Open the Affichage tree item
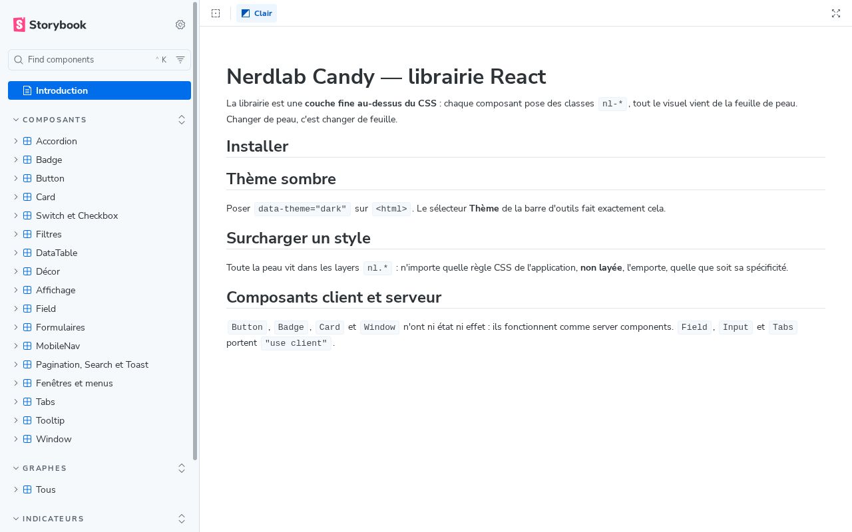 (x=99, y=290)
